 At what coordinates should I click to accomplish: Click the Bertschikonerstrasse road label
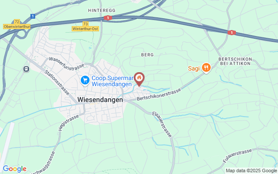point(159,94)
